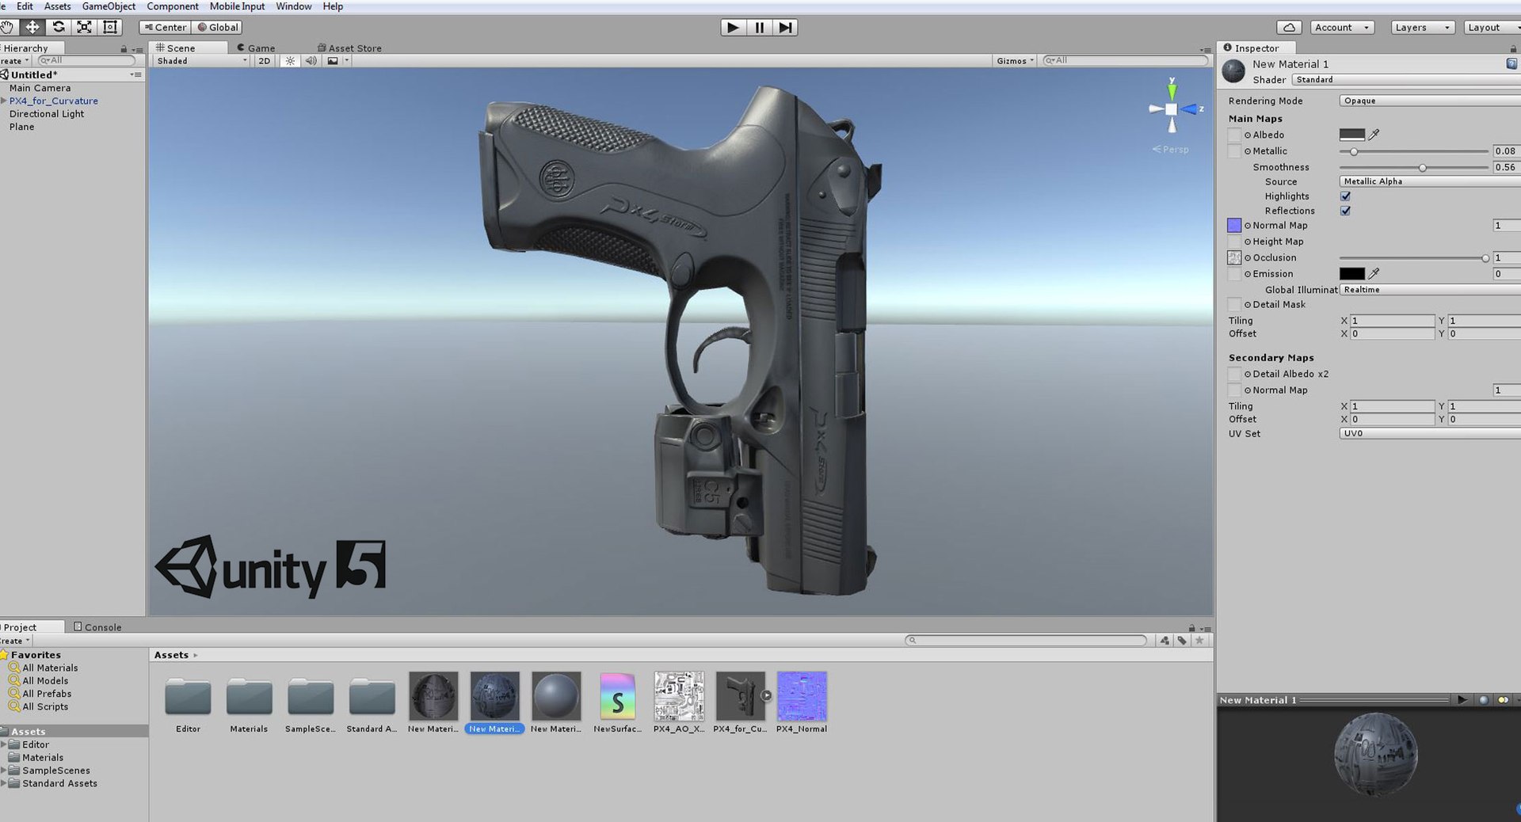Expand PX4_for_Curvature in Hierarchy
The image size is (1521, 822).
pos(4,101)
